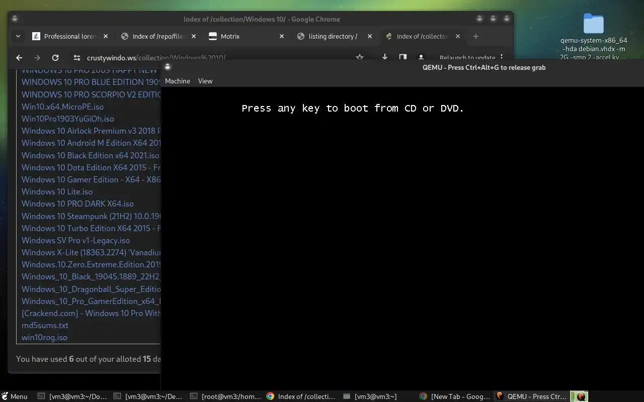644x402 pixels.
Task: Close the Professional lorem tab
Action: coord(106,36)
